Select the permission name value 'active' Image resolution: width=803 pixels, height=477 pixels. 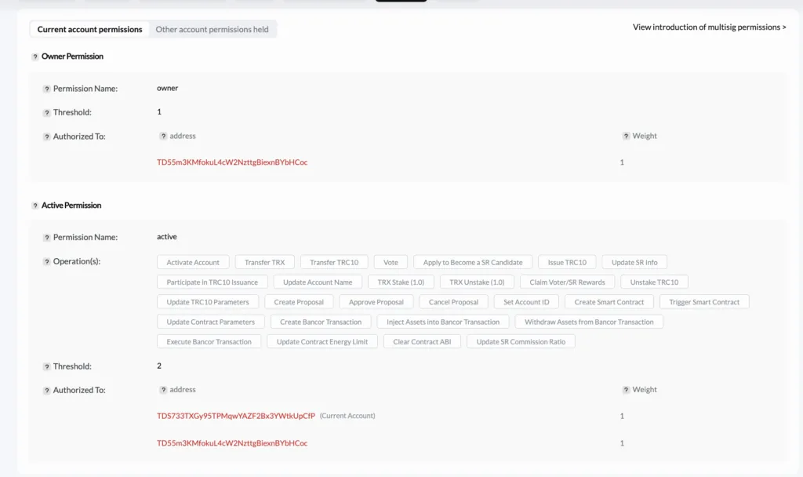(x=167, y=237)
